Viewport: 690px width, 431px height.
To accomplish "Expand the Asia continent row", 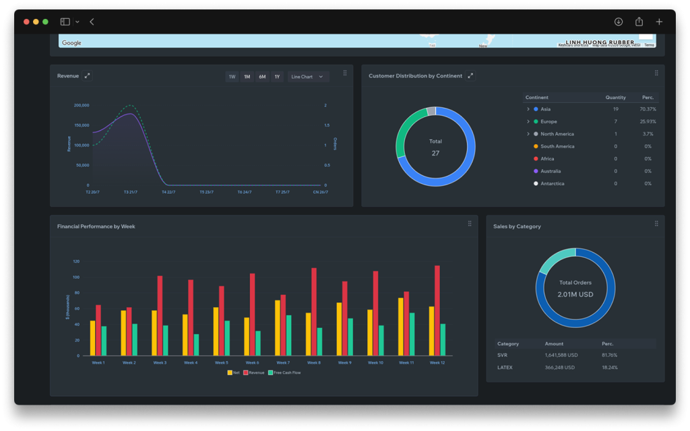I will tap(528, 109).
